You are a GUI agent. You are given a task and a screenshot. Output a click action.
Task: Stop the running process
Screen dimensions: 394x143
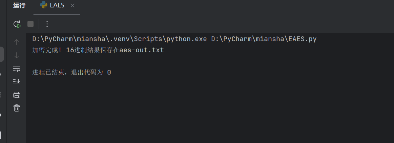[x=30, y=24]
